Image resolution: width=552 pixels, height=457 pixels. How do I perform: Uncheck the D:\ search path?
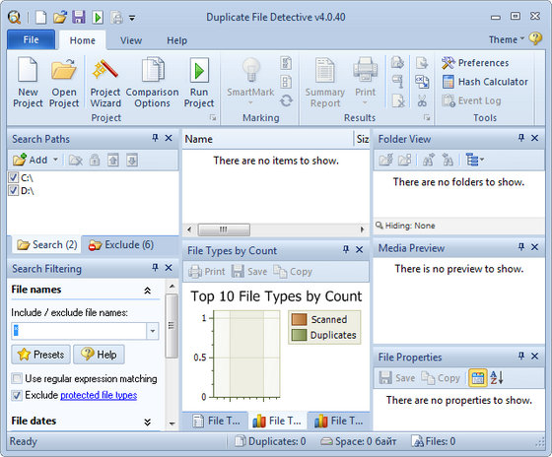pos(14,191)
